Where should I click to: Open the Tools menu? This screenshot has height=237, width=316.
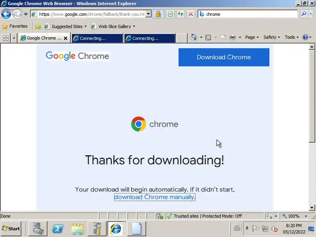pyautogui.click(x=292, y=37)
